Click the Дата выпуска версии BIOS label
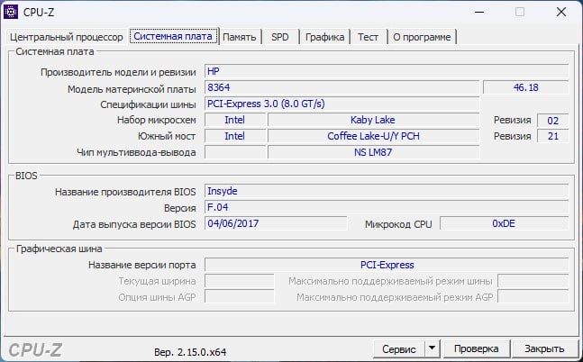The image size is (583, 362). point(134,224)
